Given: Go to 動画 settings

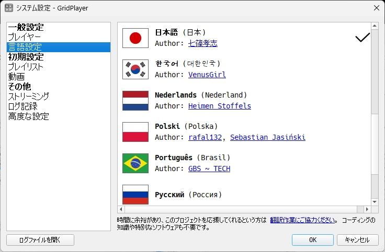Looking at the screenshot, I should (16, 77).
